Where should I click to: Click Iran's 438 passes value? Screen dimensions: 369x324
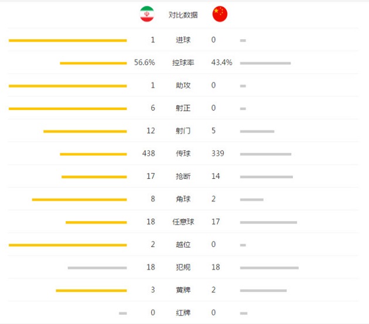pos(149,153)
